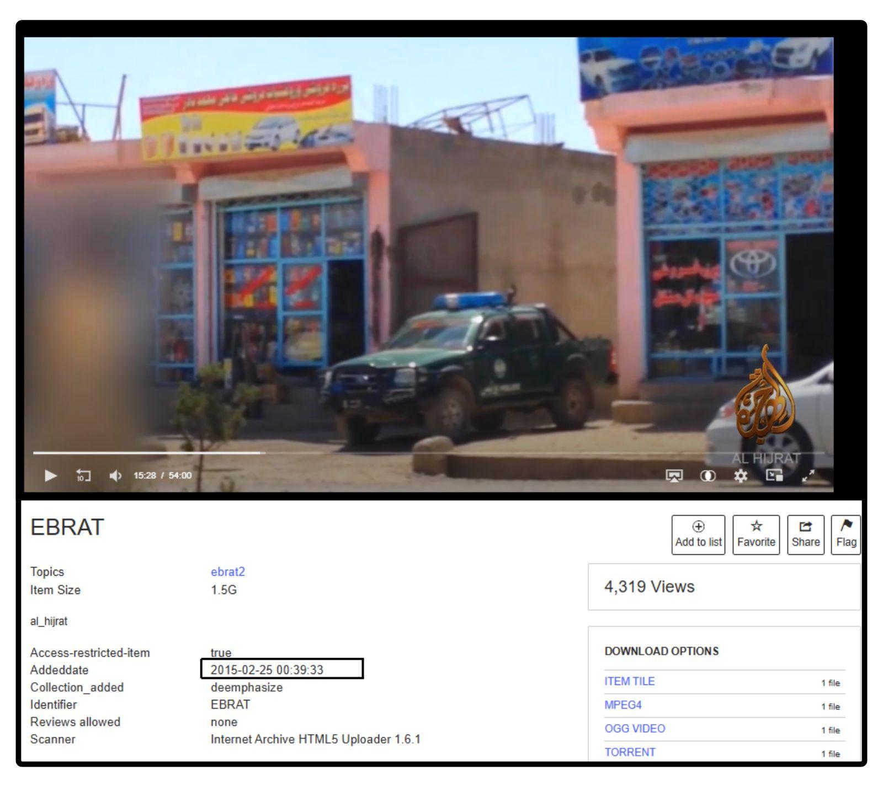Favorite this item with the star
Viewport: 883px width, 787px height.
(x=756, y=534)
